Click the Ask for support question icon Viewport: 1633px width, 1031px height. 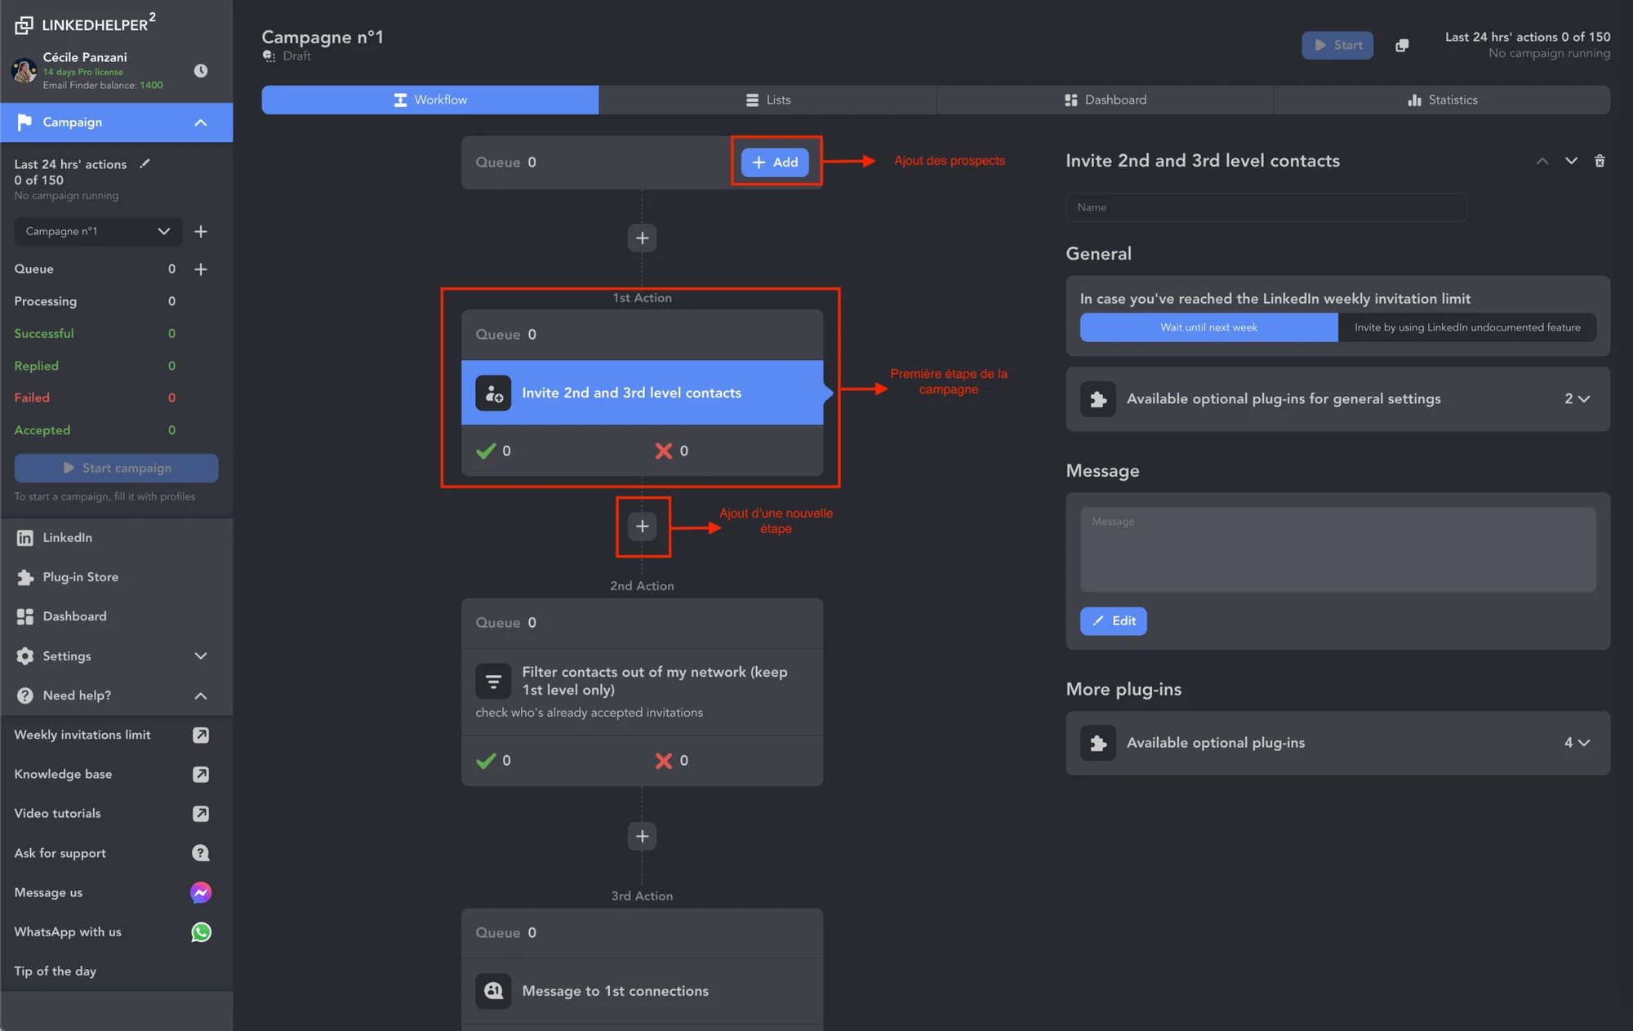pyautogui.click(x=201, y=853)
